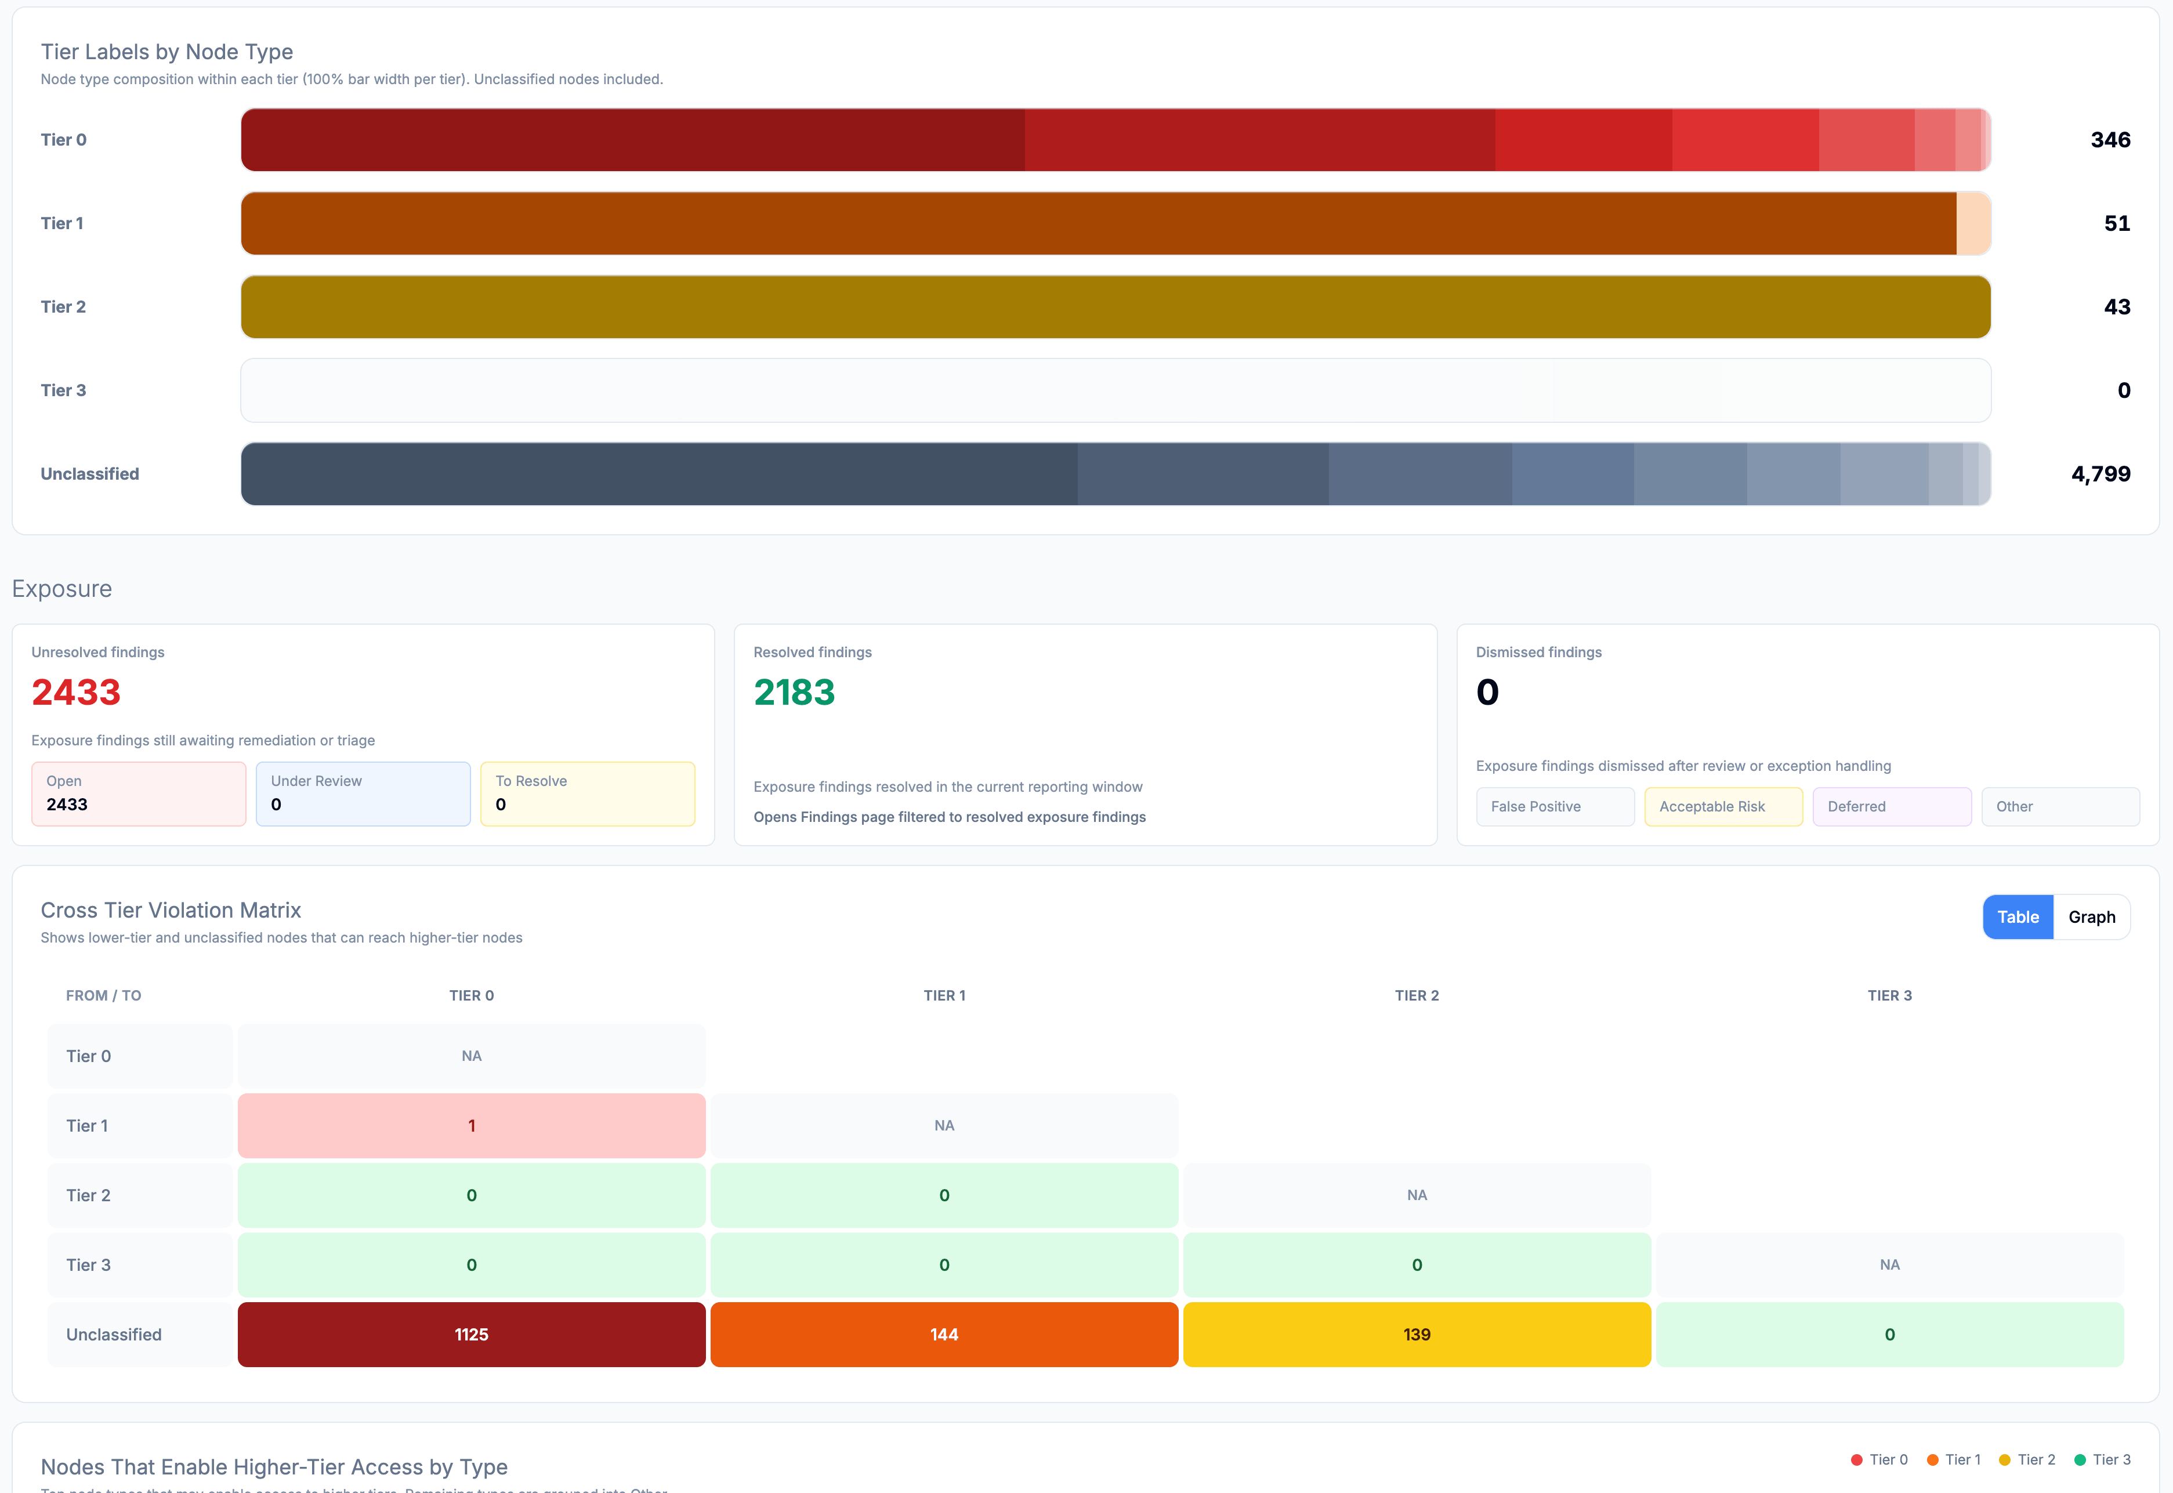
Task: Click Tier 3 to Tier 0 cell
Action: tap(472, 1264)
